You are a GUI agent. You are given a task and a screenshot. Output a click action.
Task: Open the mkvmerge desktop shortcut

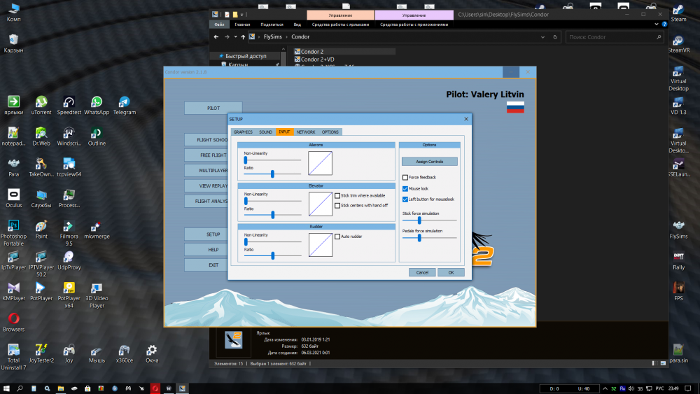(97, 230)
